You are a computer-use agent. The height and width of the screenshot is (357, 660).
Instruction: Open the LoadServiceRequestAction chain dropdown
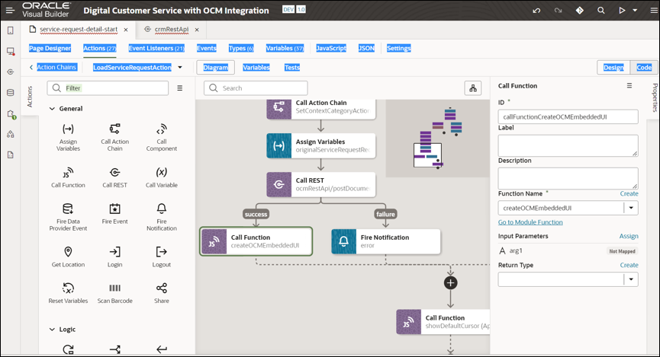click(x=180, y=67)
